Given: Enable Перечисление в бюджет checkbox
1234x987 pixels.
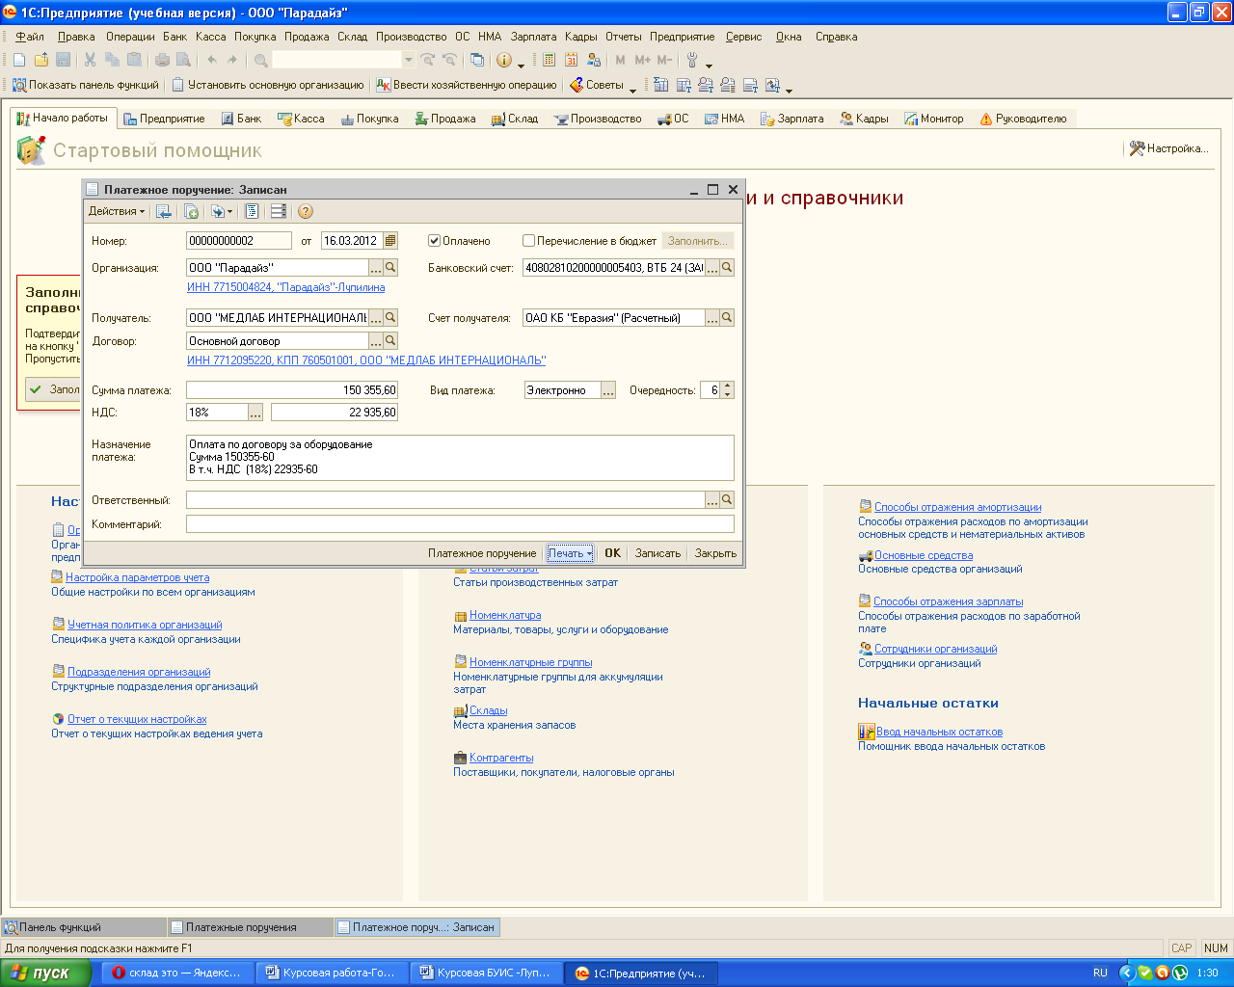Looking at the screenshot, I should (528, 241).
